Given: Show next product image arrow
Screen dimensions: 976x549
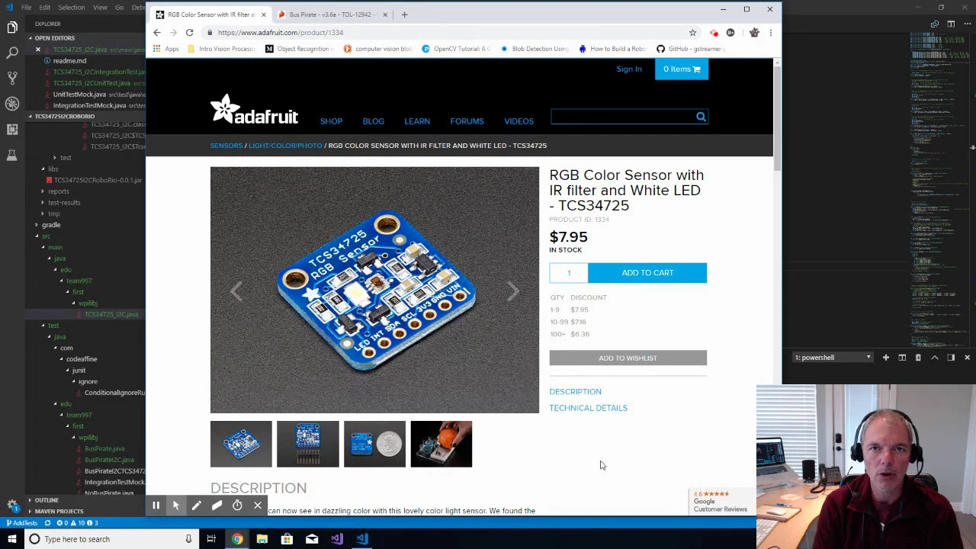Looking at the screenshot, I should (513, 291).
